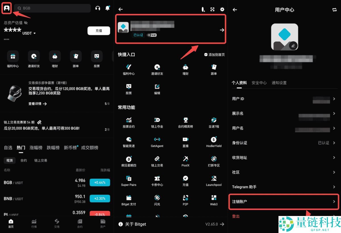Click the BGB search input field
The width and height of the screenshot is (341, 233).
52,9
